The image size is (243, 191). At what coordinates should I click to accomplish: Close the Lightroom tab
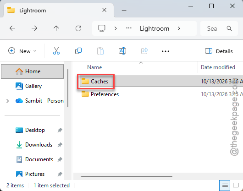click(104, 10)
